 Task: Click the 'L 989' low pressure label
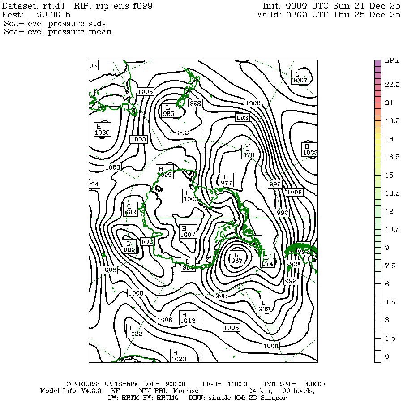[x=264, y=306]
